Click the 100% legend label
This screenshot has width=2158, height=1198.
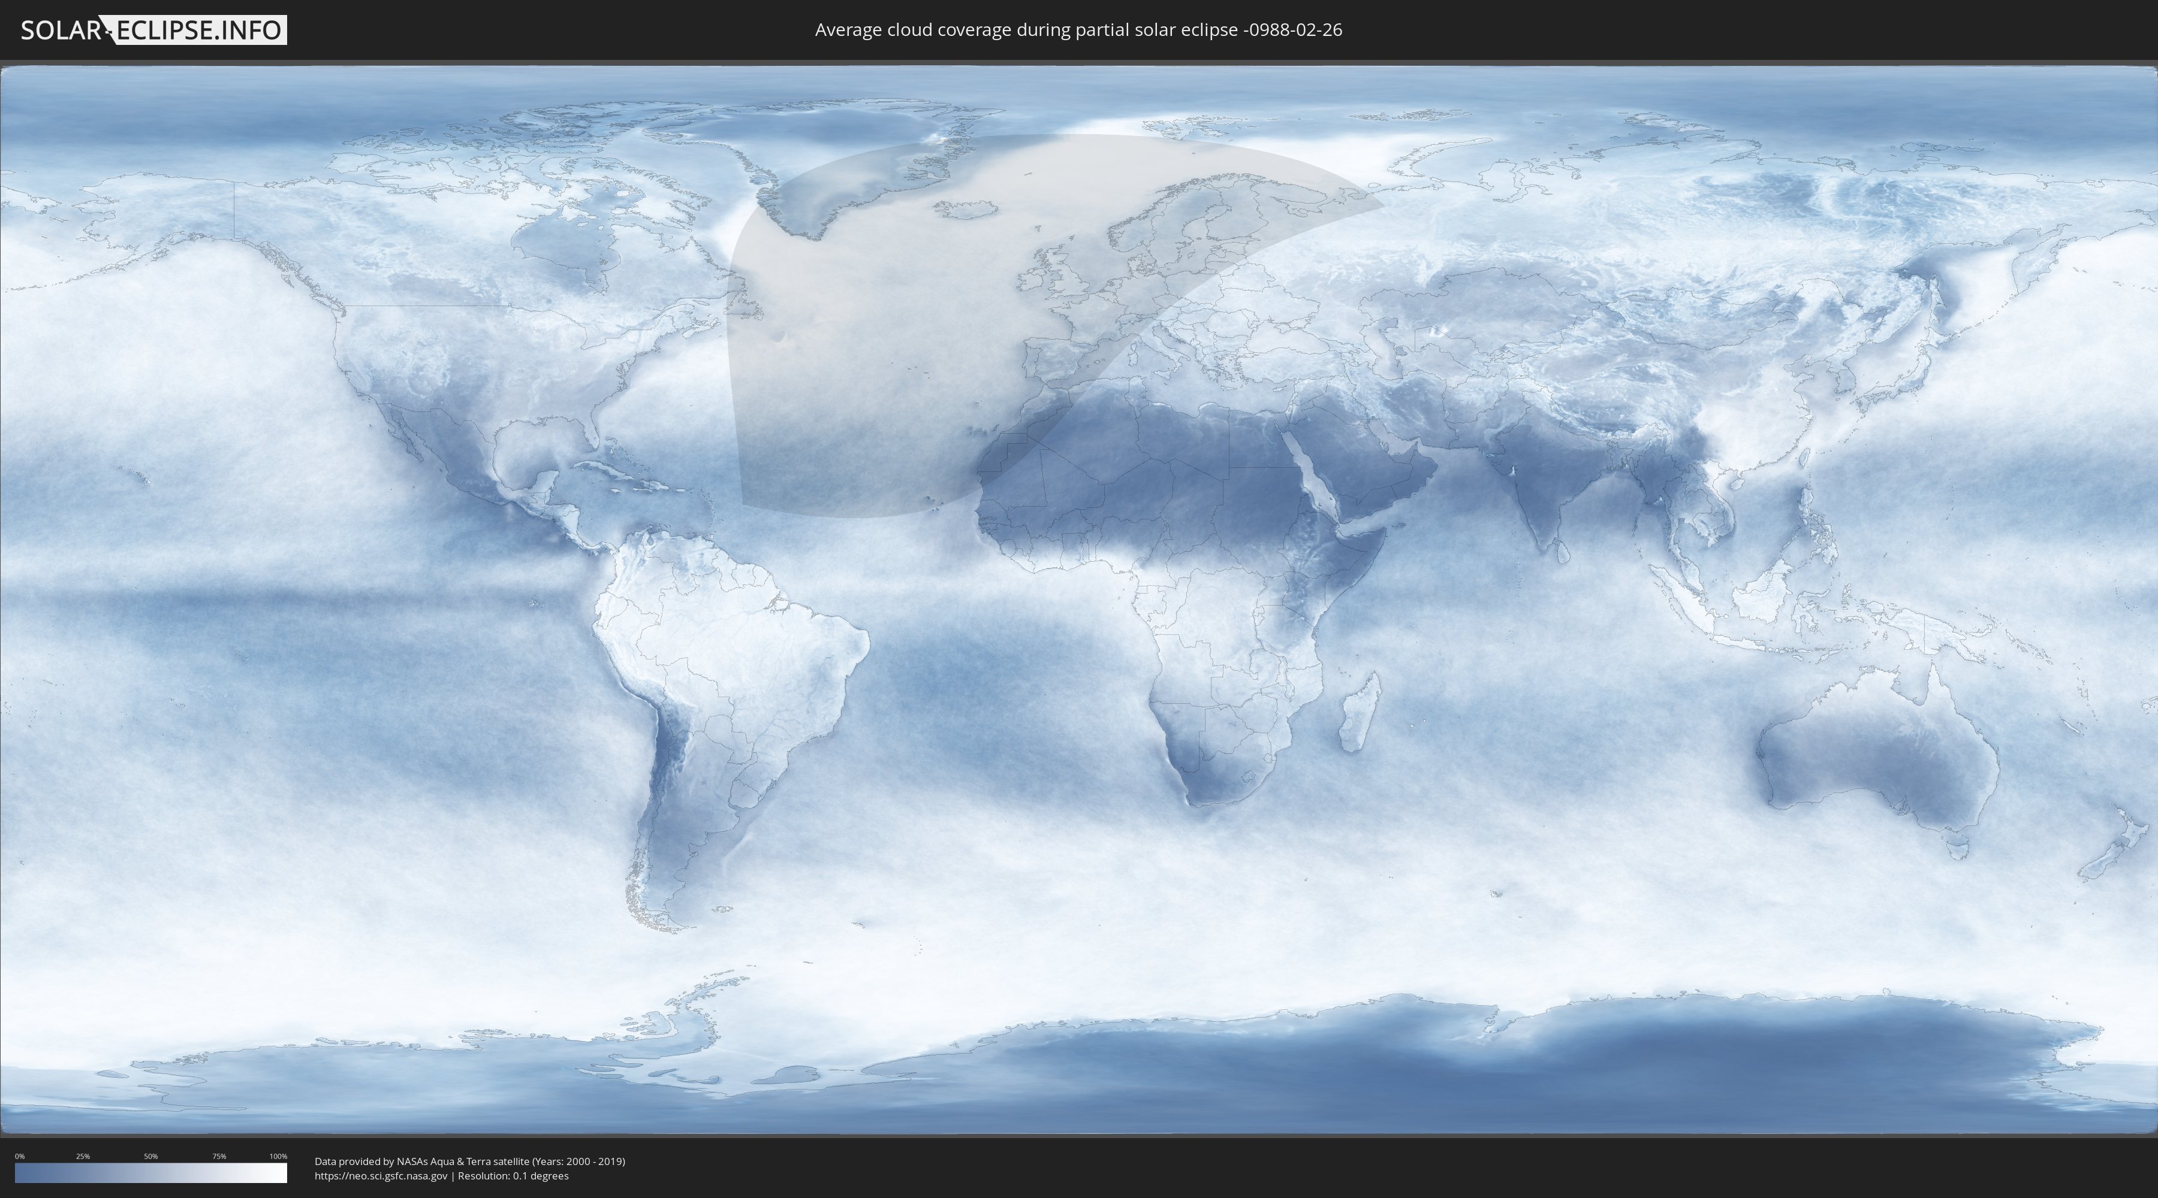[x=278, y=1156]
